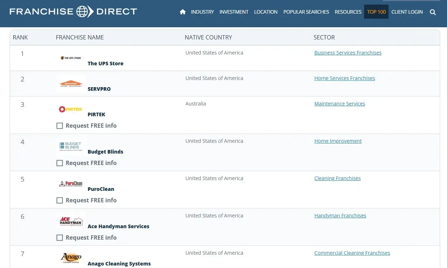The height and width of the screenshot is (268, 447).
Task: Open the search magnifier icon
Action: [x=433, y=12]
